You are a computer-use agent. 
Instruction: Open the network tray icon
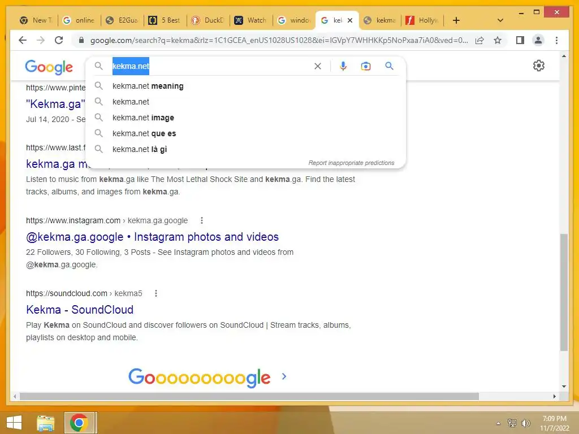tap(512, 423)
